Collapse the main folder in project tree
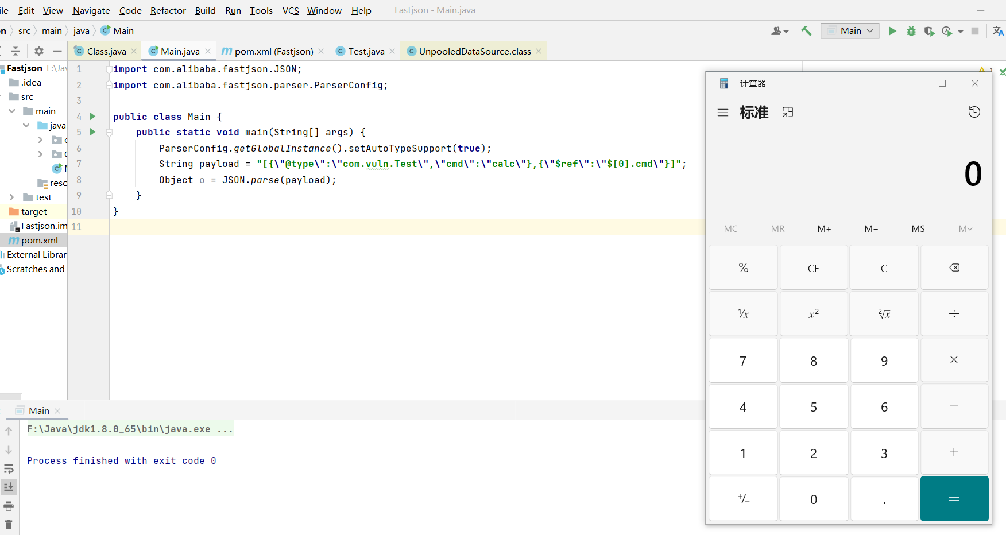Image resolution: width=1006 pixels, height=535 pixels. (12, 111)
